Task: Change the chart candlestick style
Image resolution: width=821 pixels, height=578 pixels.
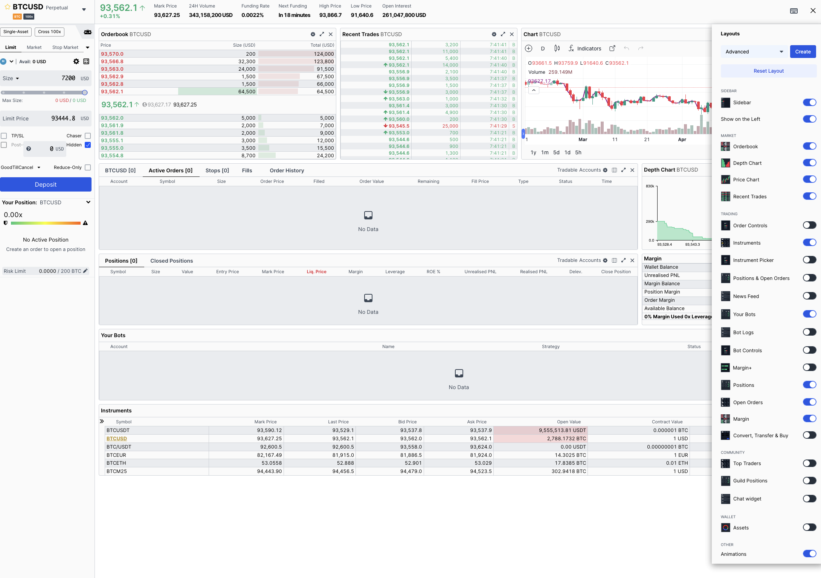Action: point(557,49)
